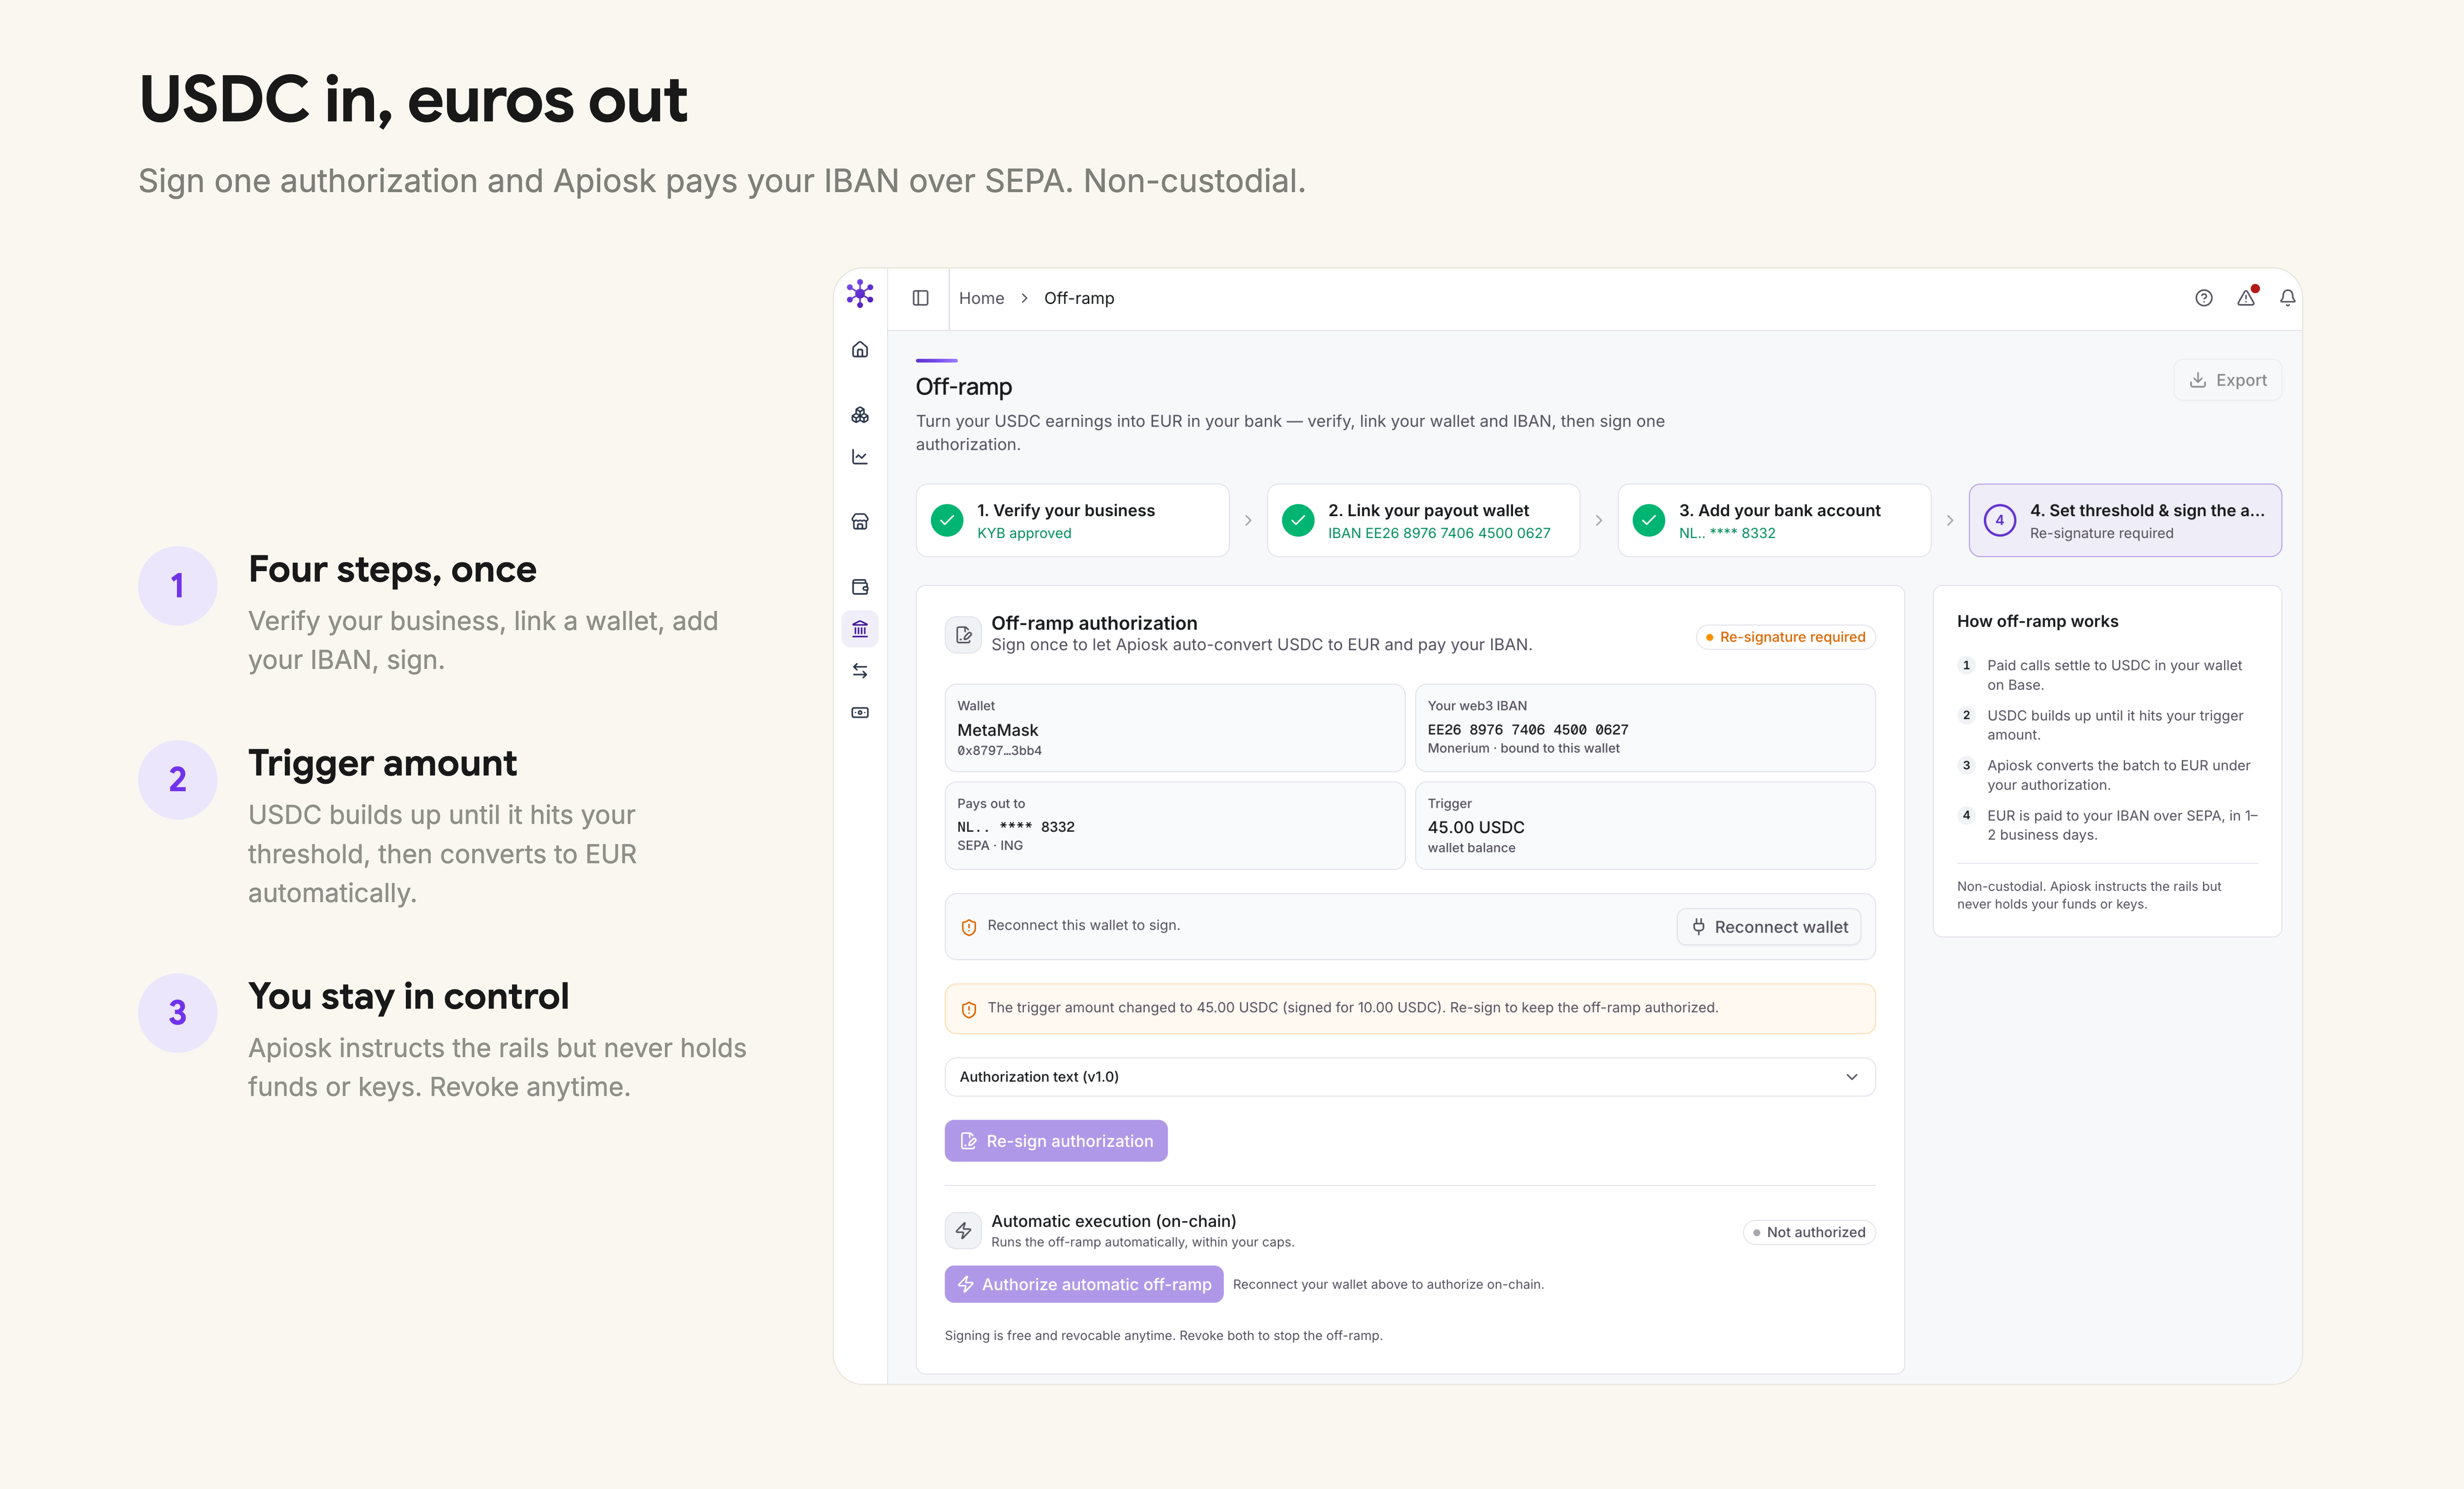View alerts via warning triangle icon
This screenshot has width=2464, height=1489.
click(x=2246, y=298)
